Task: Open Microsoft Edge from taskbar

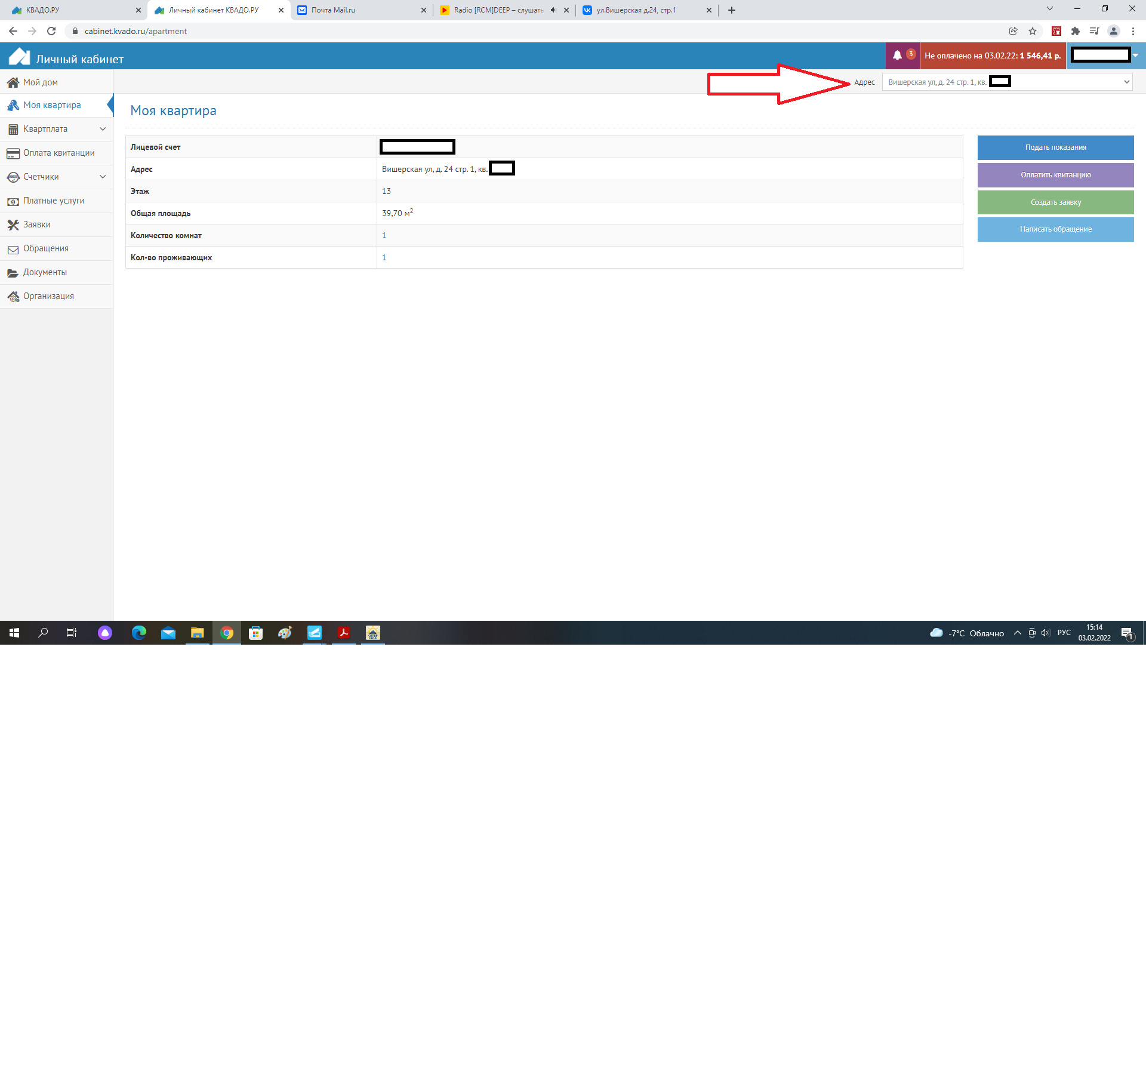Action: (x=138, y=633)
